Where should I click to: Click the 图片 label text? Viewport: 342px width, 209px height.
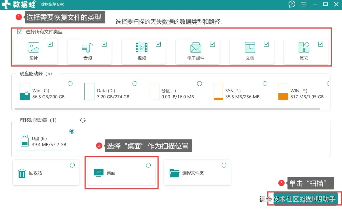click(33, 58)
